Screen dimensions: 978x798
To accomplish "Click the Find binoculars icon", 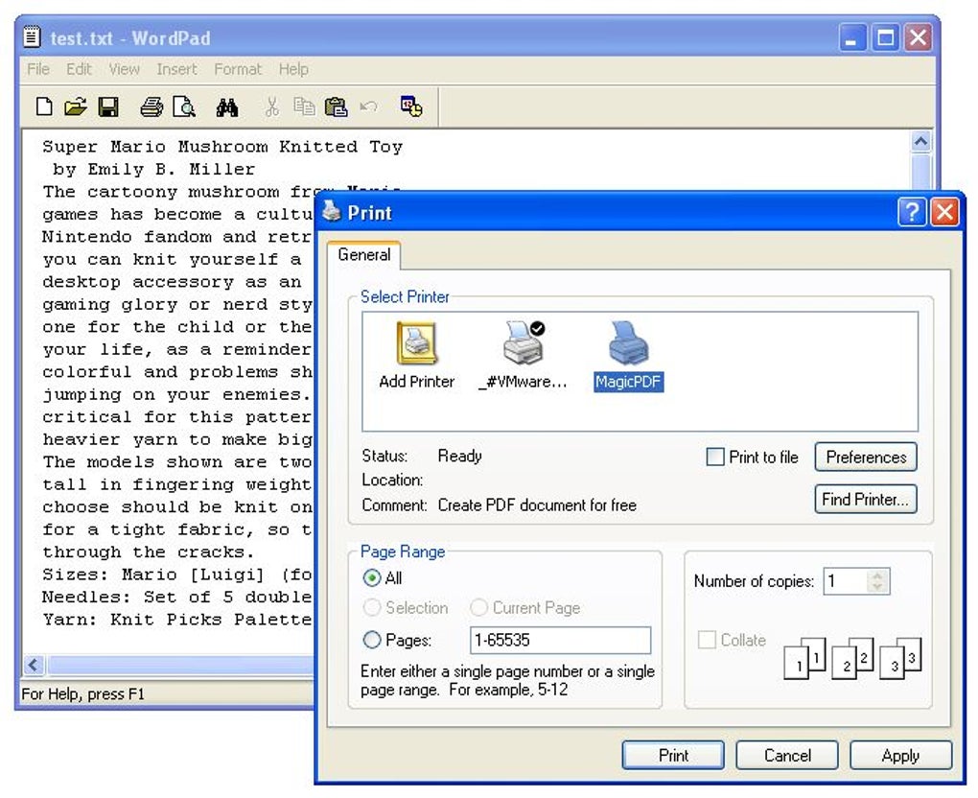I will click(227, 106).
